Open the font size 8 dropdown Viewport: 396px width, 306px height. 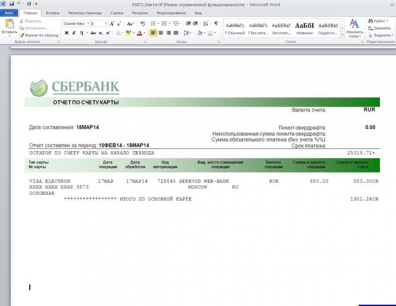[x=106, y=24]
